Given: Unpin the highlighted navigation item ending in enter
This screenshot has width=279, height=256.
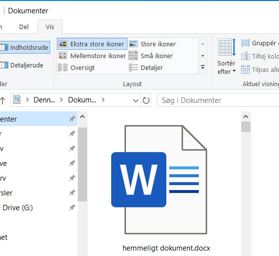Looking at the screenshot, I should click(72, 119).
